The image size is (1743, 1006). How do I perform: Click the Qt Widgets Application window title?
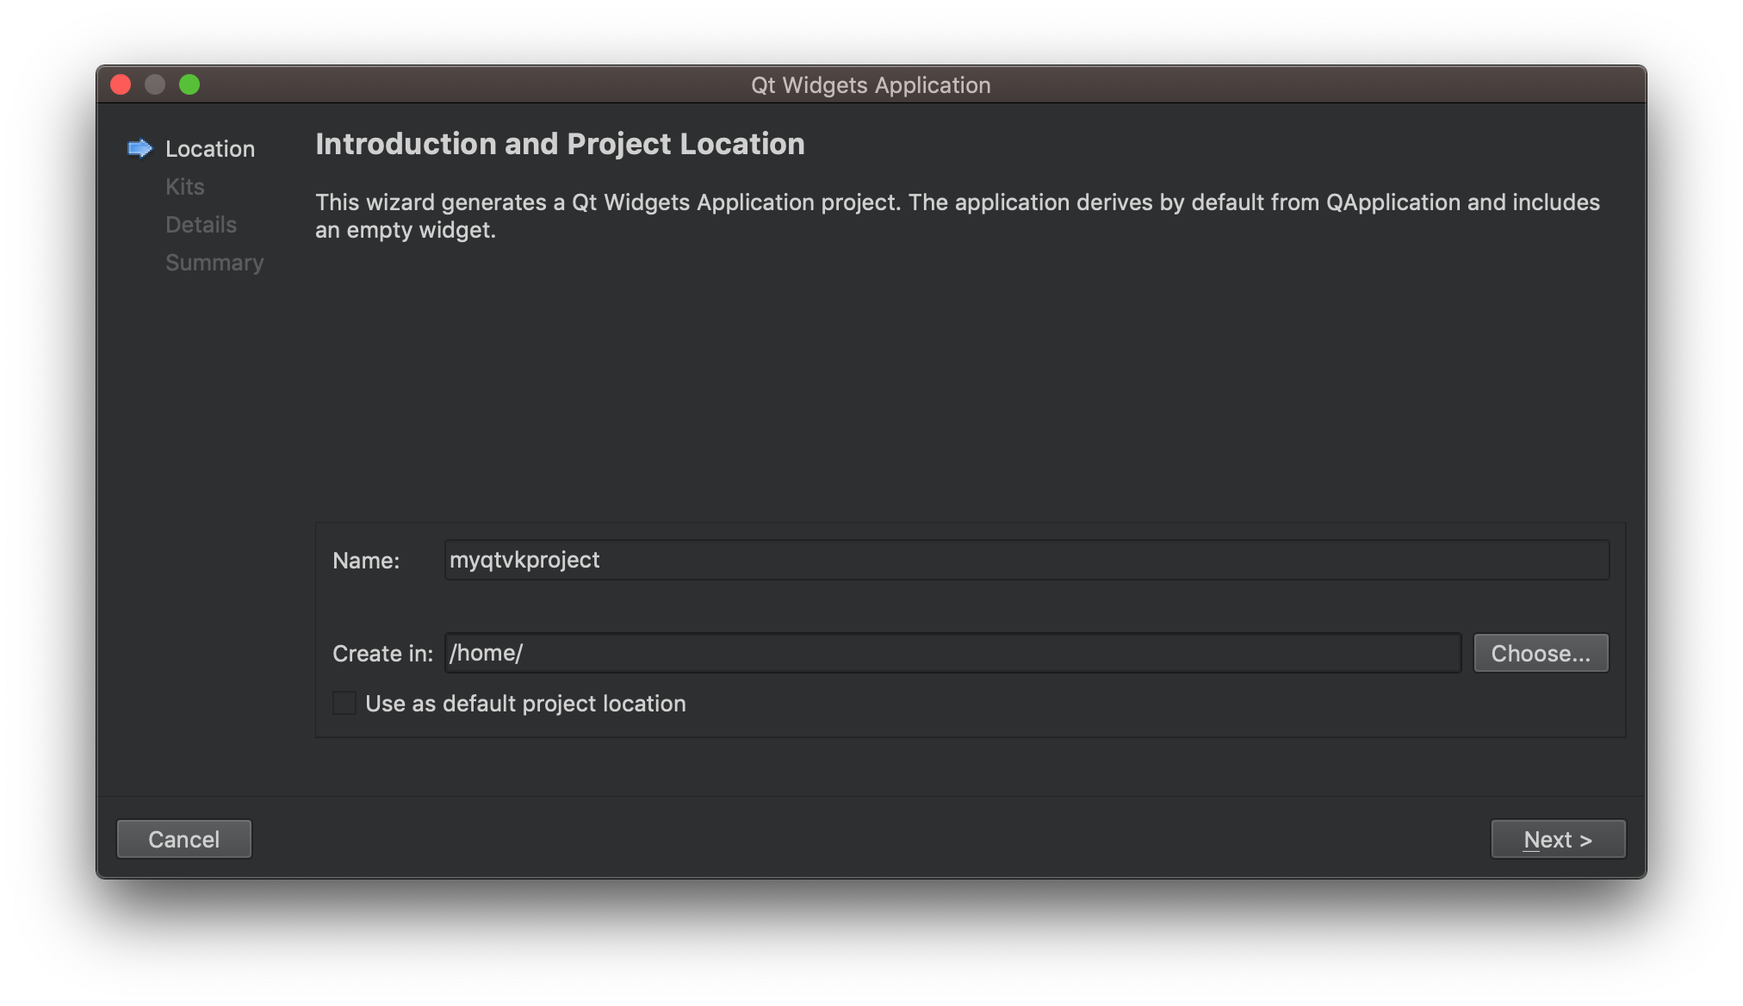[x=871, y=84]
